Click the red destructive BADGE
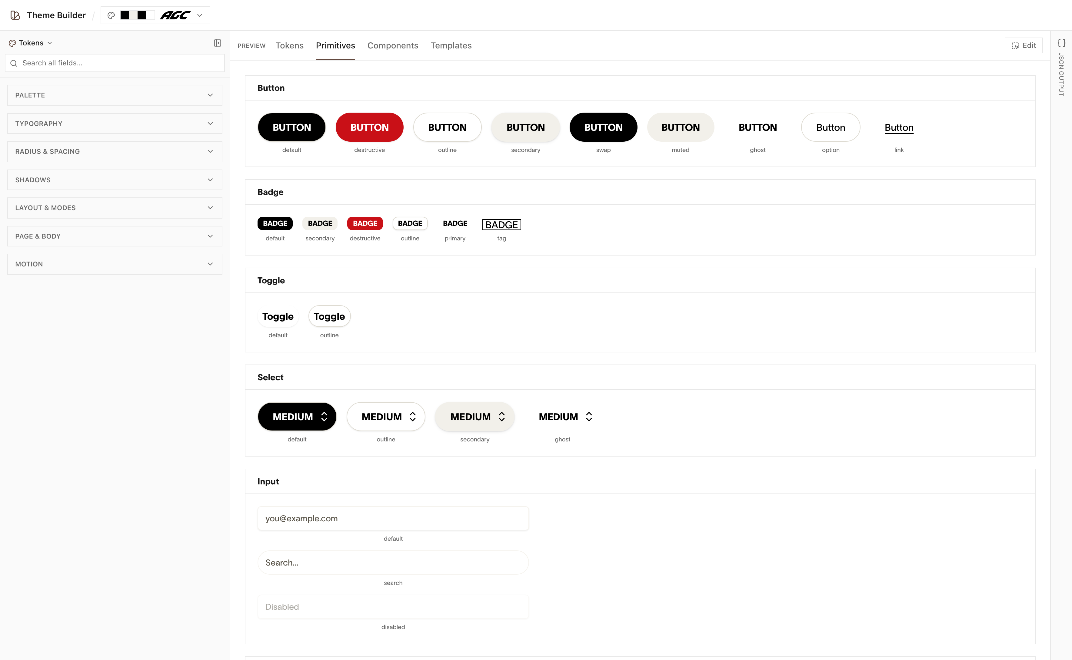This screenshot has width=1072, height=660. [x=365, y=223]
